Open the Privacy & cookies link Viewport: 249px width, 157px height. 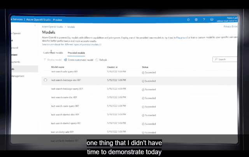click(231, 27)
